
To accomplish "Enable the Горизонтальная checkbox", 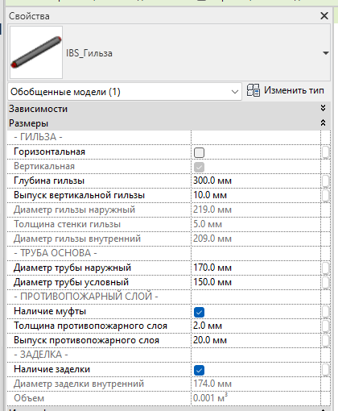I will click(199, 152).
